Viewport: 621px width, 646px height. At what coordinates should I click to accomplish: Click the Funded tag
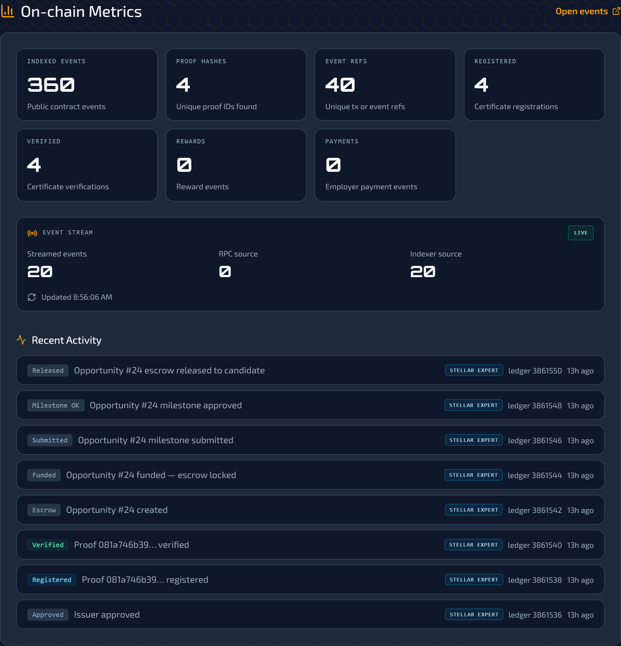44,475
